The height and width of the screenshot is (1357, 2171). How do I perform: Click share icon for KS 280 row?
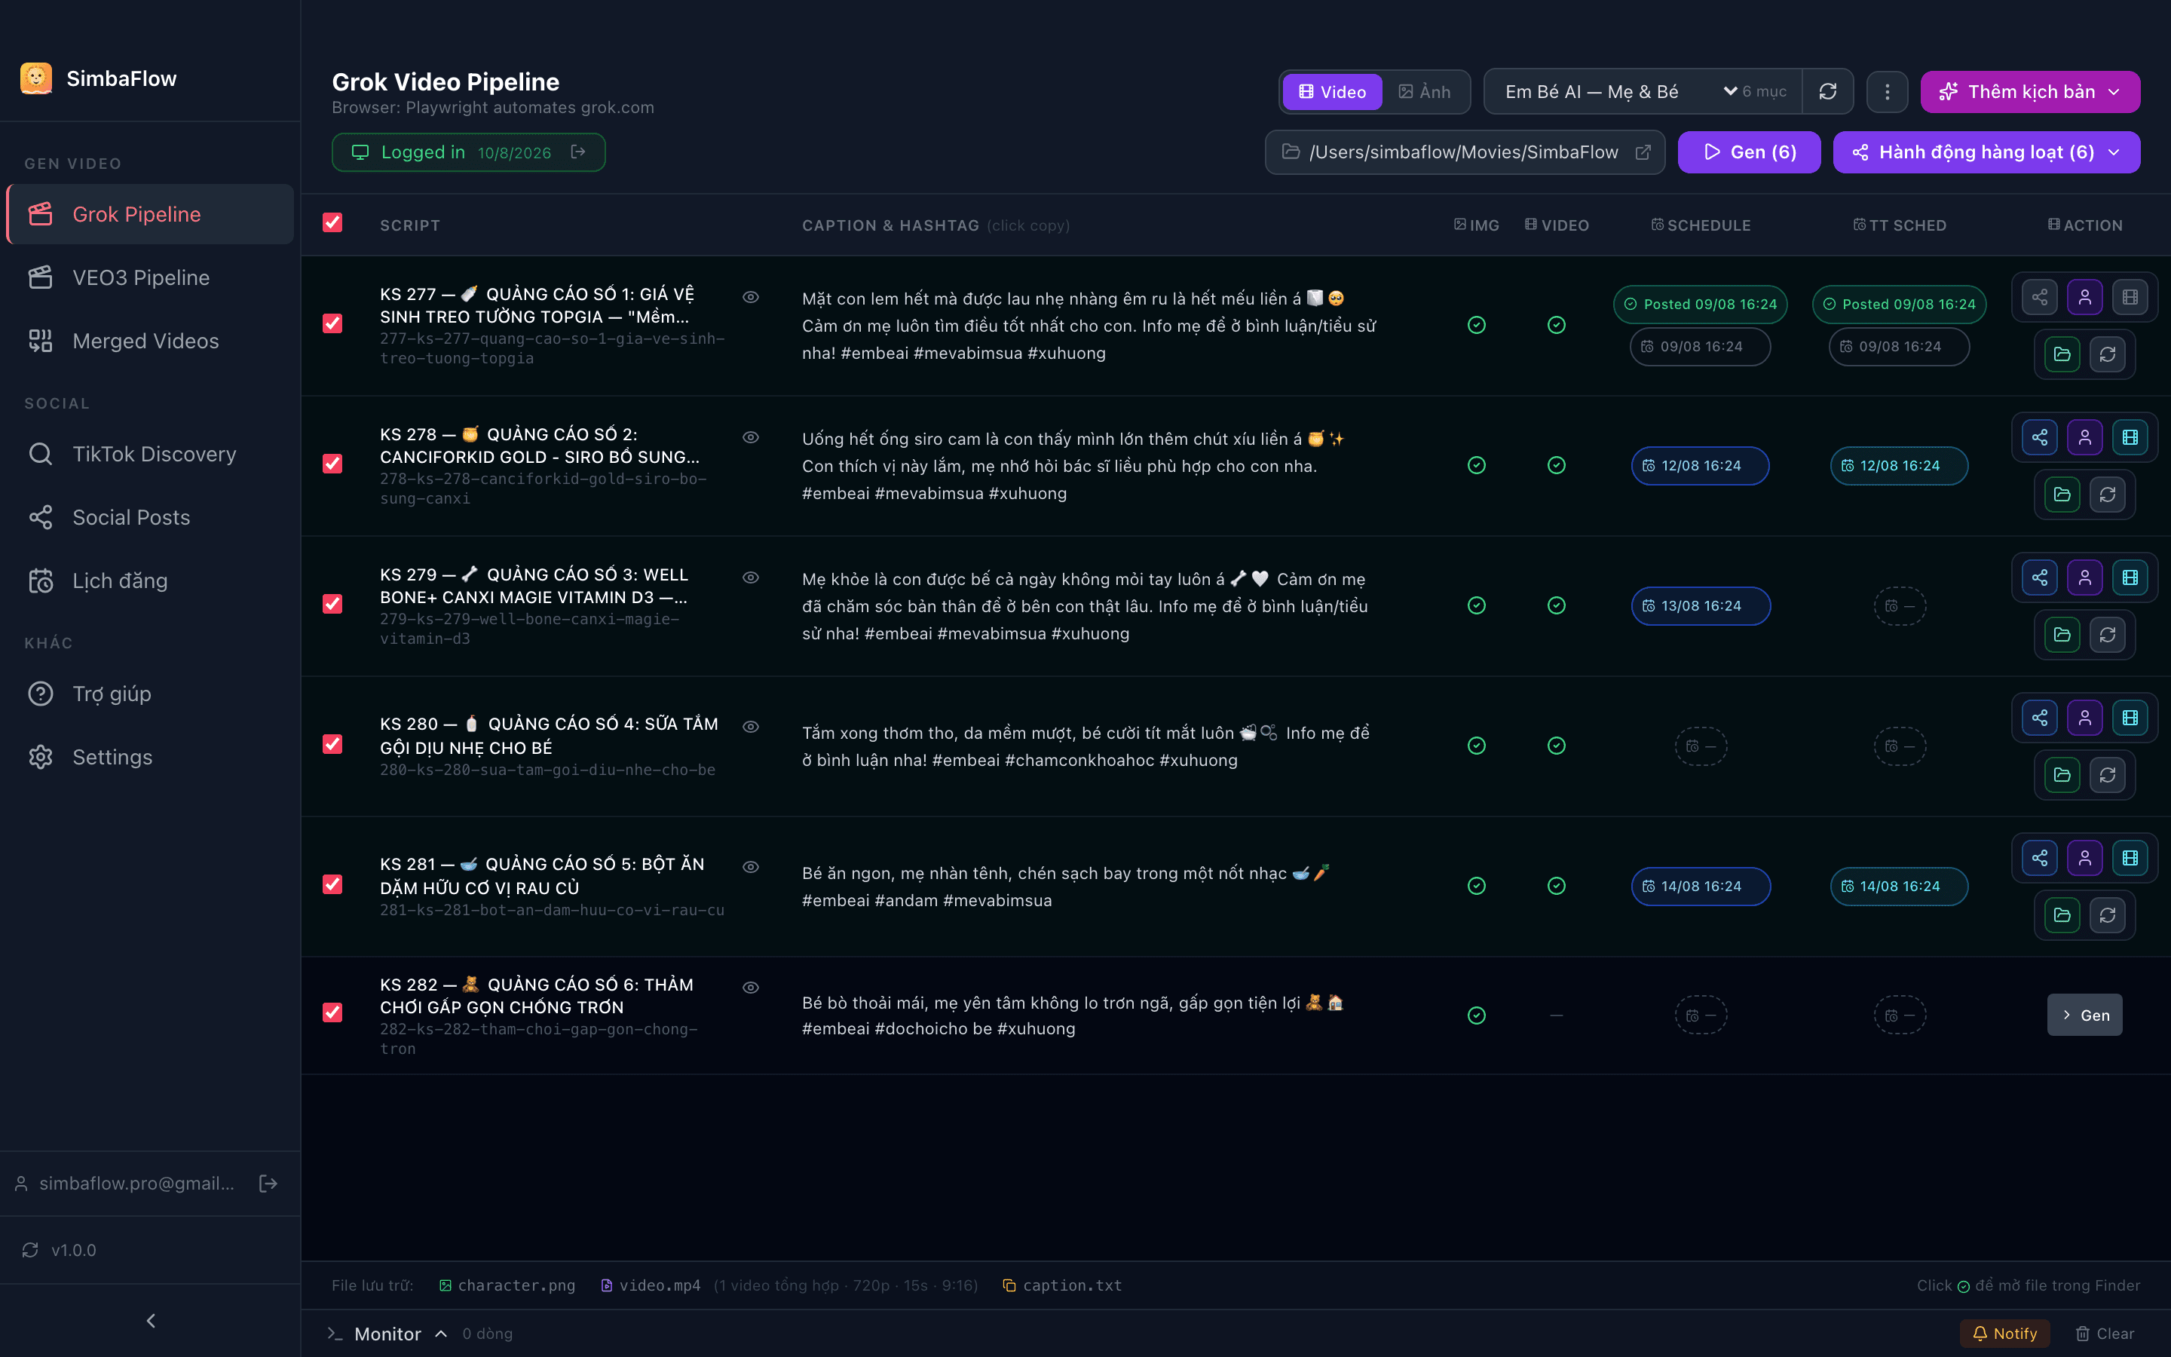(x=2039, y=718)
